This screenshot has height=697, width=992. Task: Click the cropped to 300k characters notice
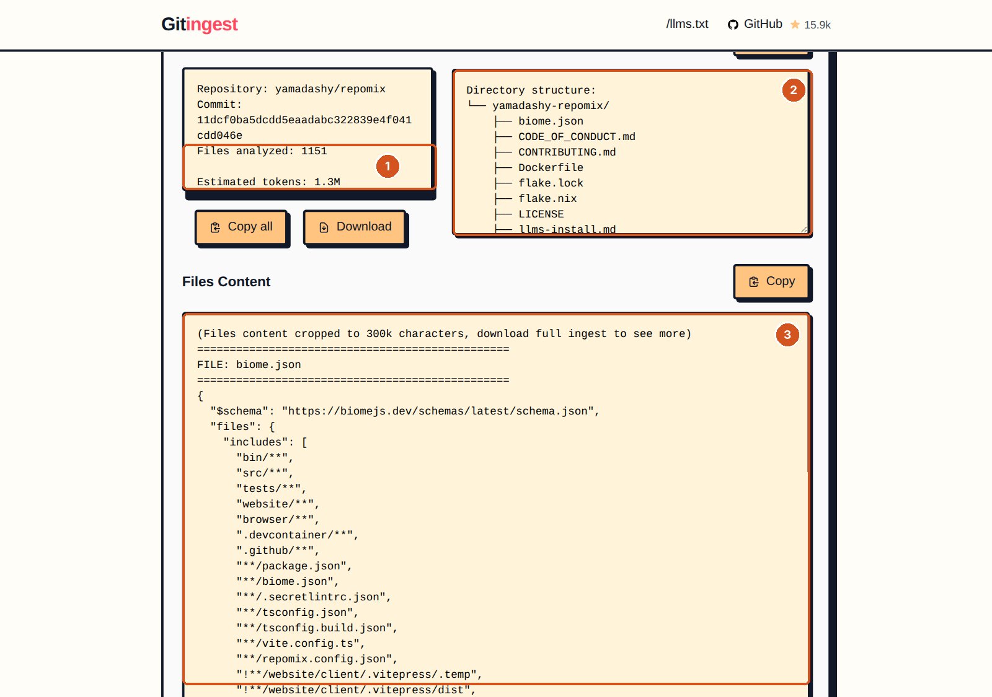444,334
